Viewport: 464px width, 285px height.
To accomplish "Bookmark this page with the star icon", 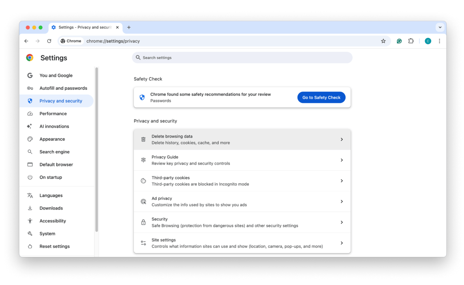I will [x=383, y=41].
